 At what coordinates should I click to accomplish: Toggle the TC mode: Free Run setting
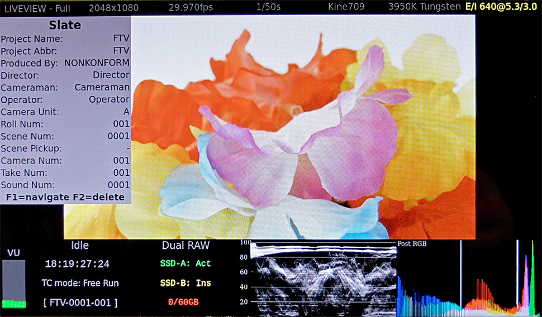[x=80, y=283]
